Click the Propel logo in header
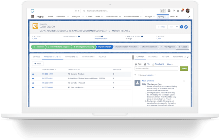Image resolution: width=220 pixels, height=140 pixels. click(x=32, y=11)
